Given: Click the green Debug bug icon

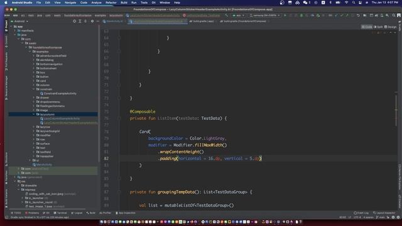Looking at the screenshot, I should (x=301, y=15).
